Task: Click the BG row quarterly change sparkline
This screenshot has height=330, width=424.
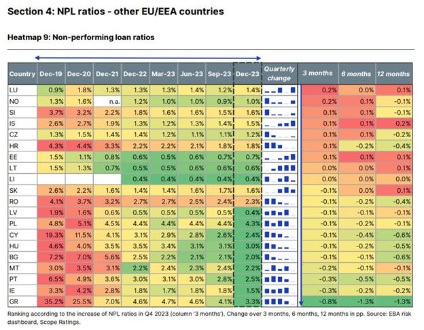Action: click(x=279, y=253)
